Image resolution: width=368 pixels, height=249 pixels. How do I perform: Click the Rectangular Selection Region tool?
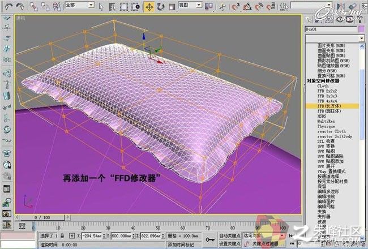pos(124,7)
